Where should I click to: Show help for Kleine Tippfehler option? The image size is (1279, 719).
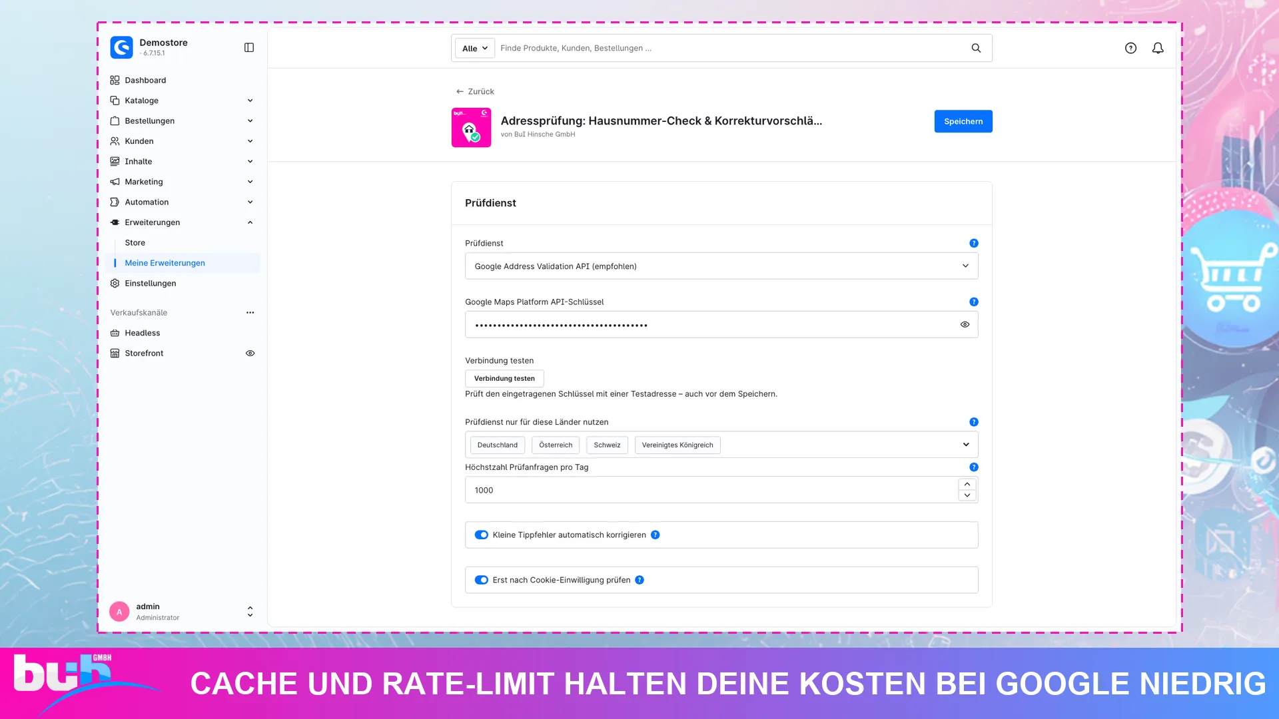655,535
